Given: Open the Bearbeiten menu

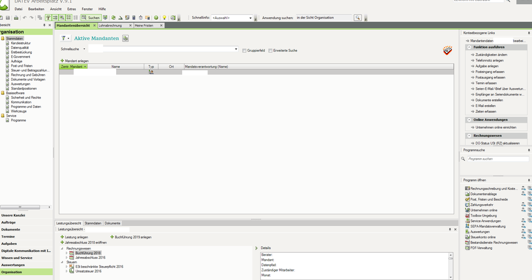Looking at the screenshot, I should pos(36,9).
